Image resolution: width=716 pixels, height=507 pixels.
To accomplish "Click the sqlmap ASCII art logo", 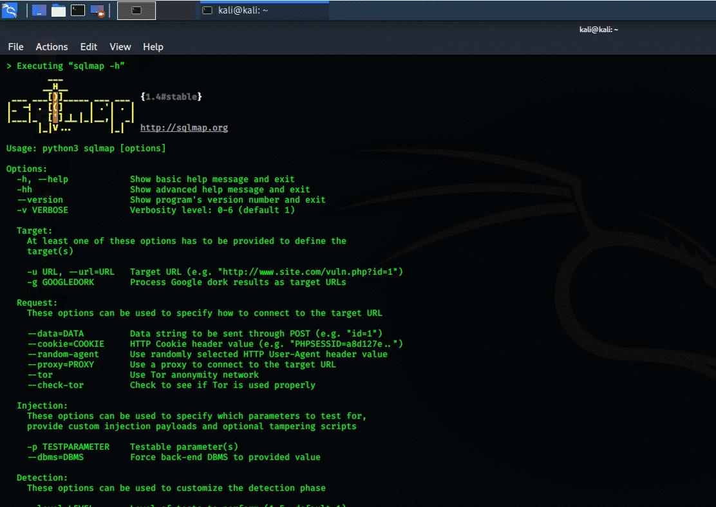I will (70, 107).
